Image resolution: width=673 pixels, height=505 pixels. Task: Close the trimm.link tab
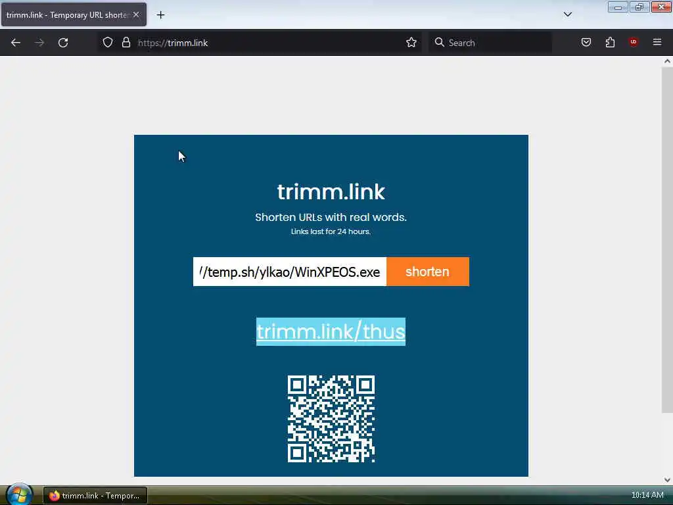pos(136,14)
